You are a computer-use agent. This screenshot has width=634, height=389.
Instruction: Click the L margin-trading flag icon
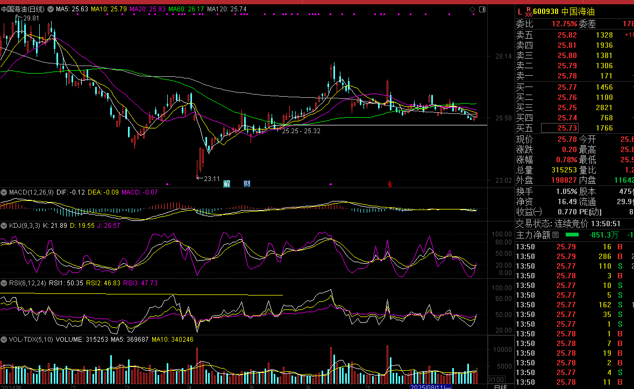point(520,12)
